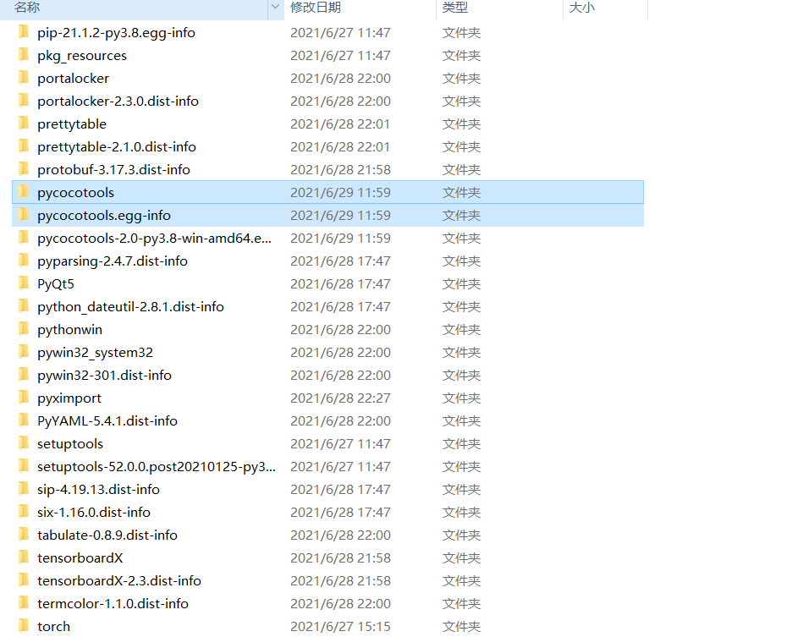This screenshot has height=637, width=792.
Task: Click the pkg_resources folder icon
Action: tap(23, 55)
